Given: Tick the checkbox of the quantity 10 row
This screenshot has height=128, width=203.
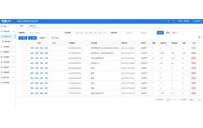Looking at the screenshot, I should click(x=23, y=58).
